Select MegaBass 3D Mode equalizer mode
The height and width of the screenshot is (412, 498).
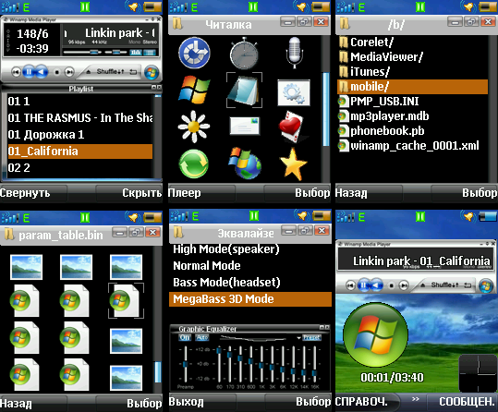pos(250,299)
